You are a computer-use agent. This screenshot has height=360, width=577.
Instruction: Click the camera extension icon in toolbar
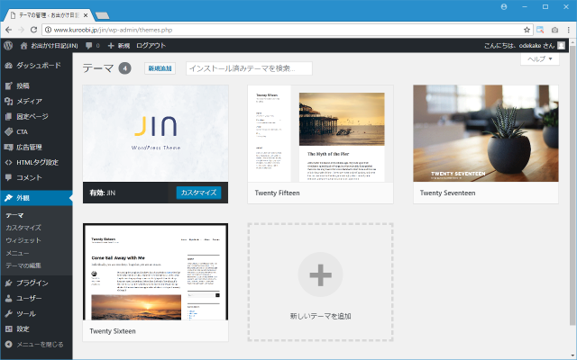pos(554,30)
